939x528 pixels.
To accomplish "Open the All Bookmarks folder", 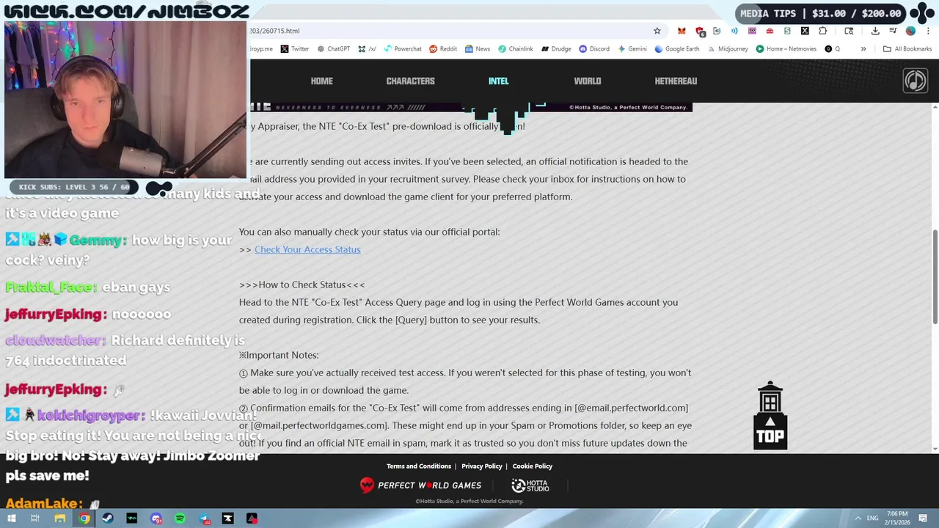I will point(907,49).
